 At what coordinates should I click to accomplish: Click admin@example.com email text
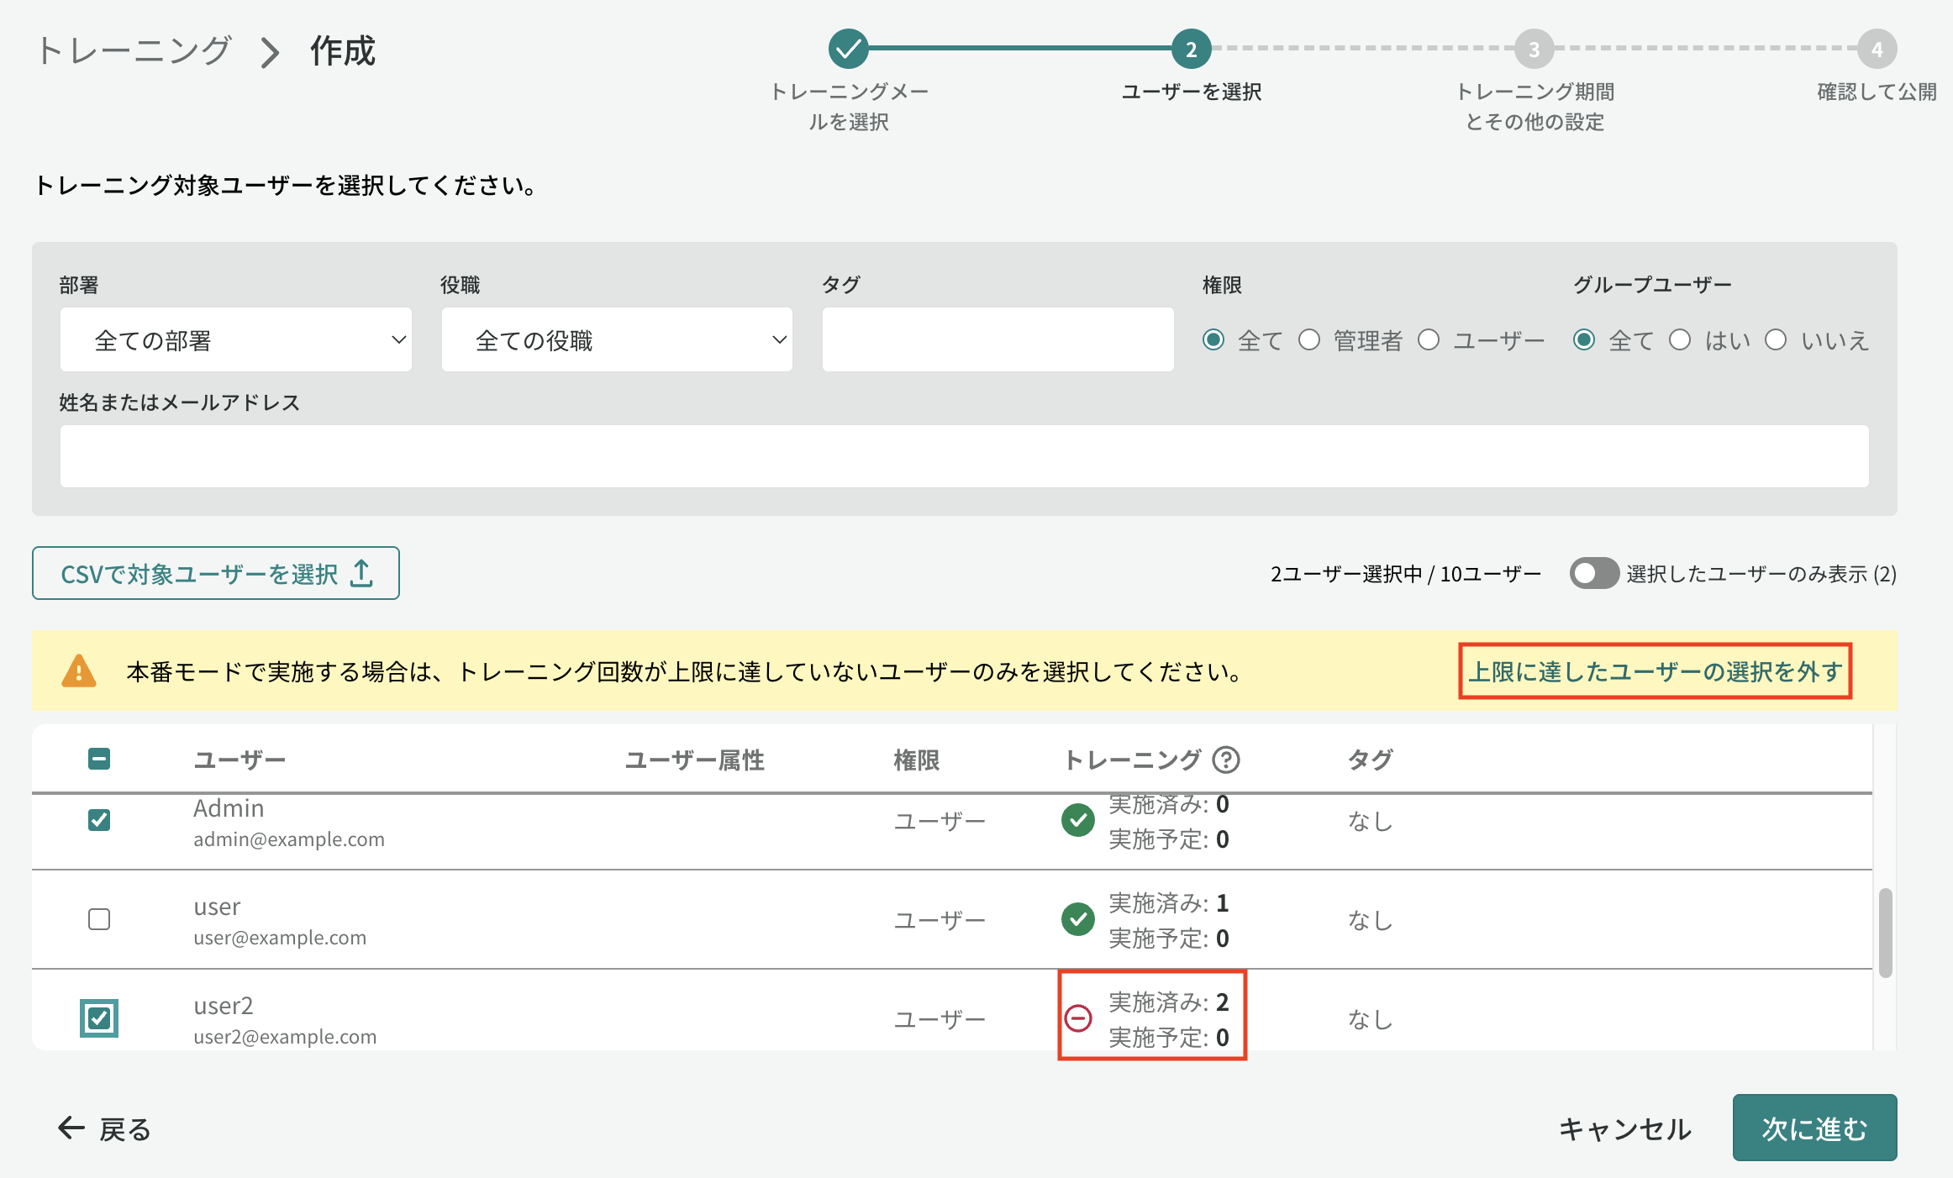(x=289, y=839)
